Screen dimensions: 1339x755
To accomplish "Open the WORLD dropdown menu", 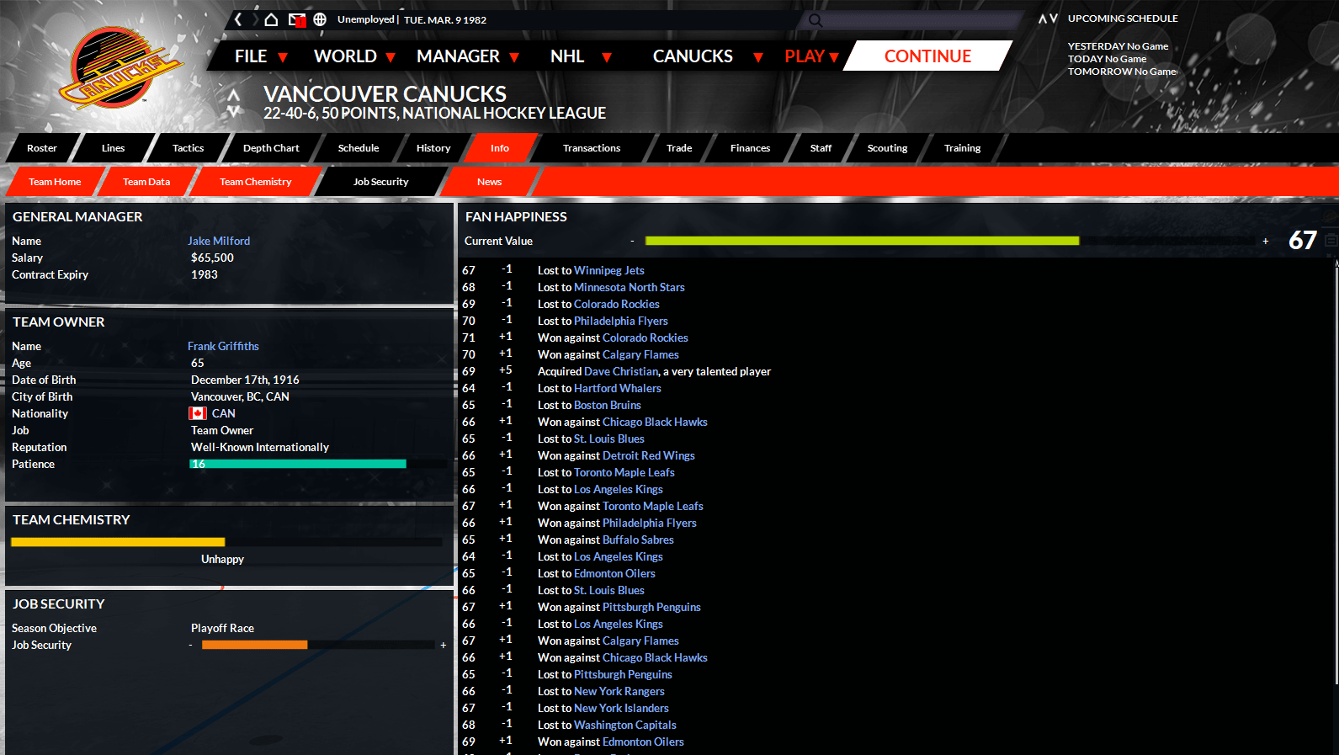I will (x=354, y=56).
